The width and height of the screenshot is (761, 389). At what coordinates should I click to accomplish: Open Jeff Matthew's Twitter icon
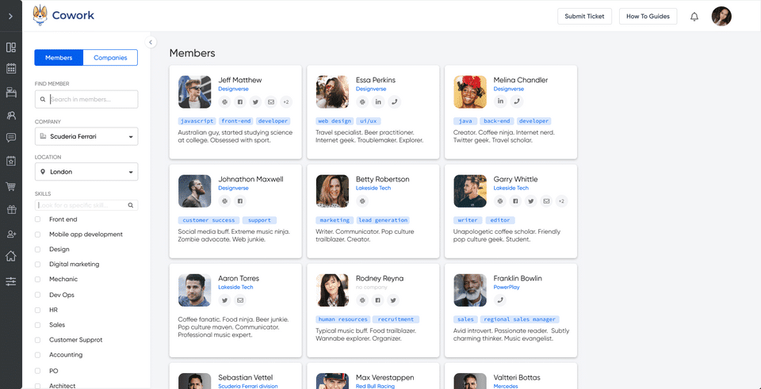click(255, 102)
